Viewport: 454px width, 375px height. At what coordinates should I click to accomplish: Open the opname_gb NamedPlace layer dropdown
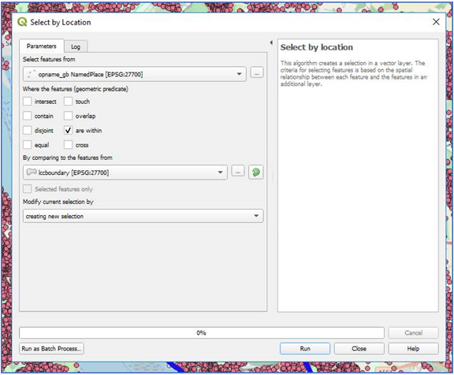(x=135, y=74)
